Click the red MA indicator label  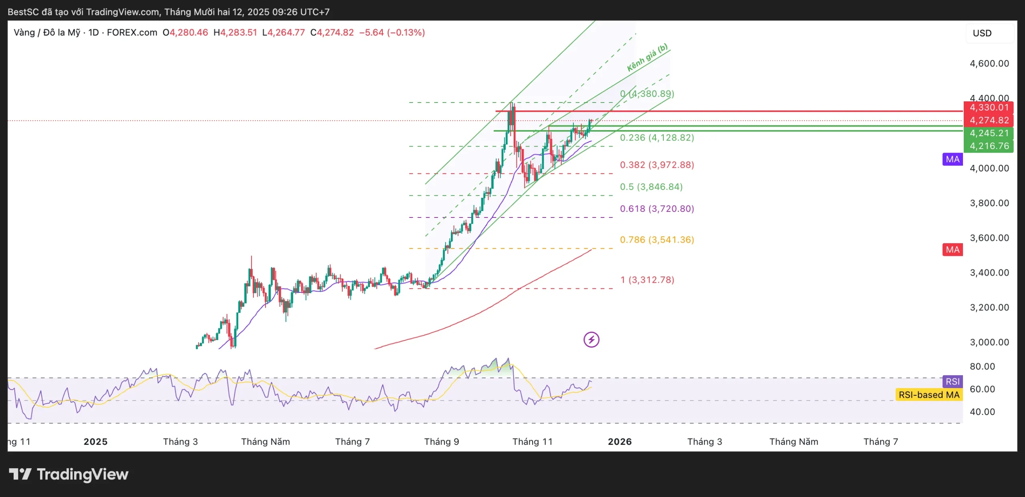[952, 250]
